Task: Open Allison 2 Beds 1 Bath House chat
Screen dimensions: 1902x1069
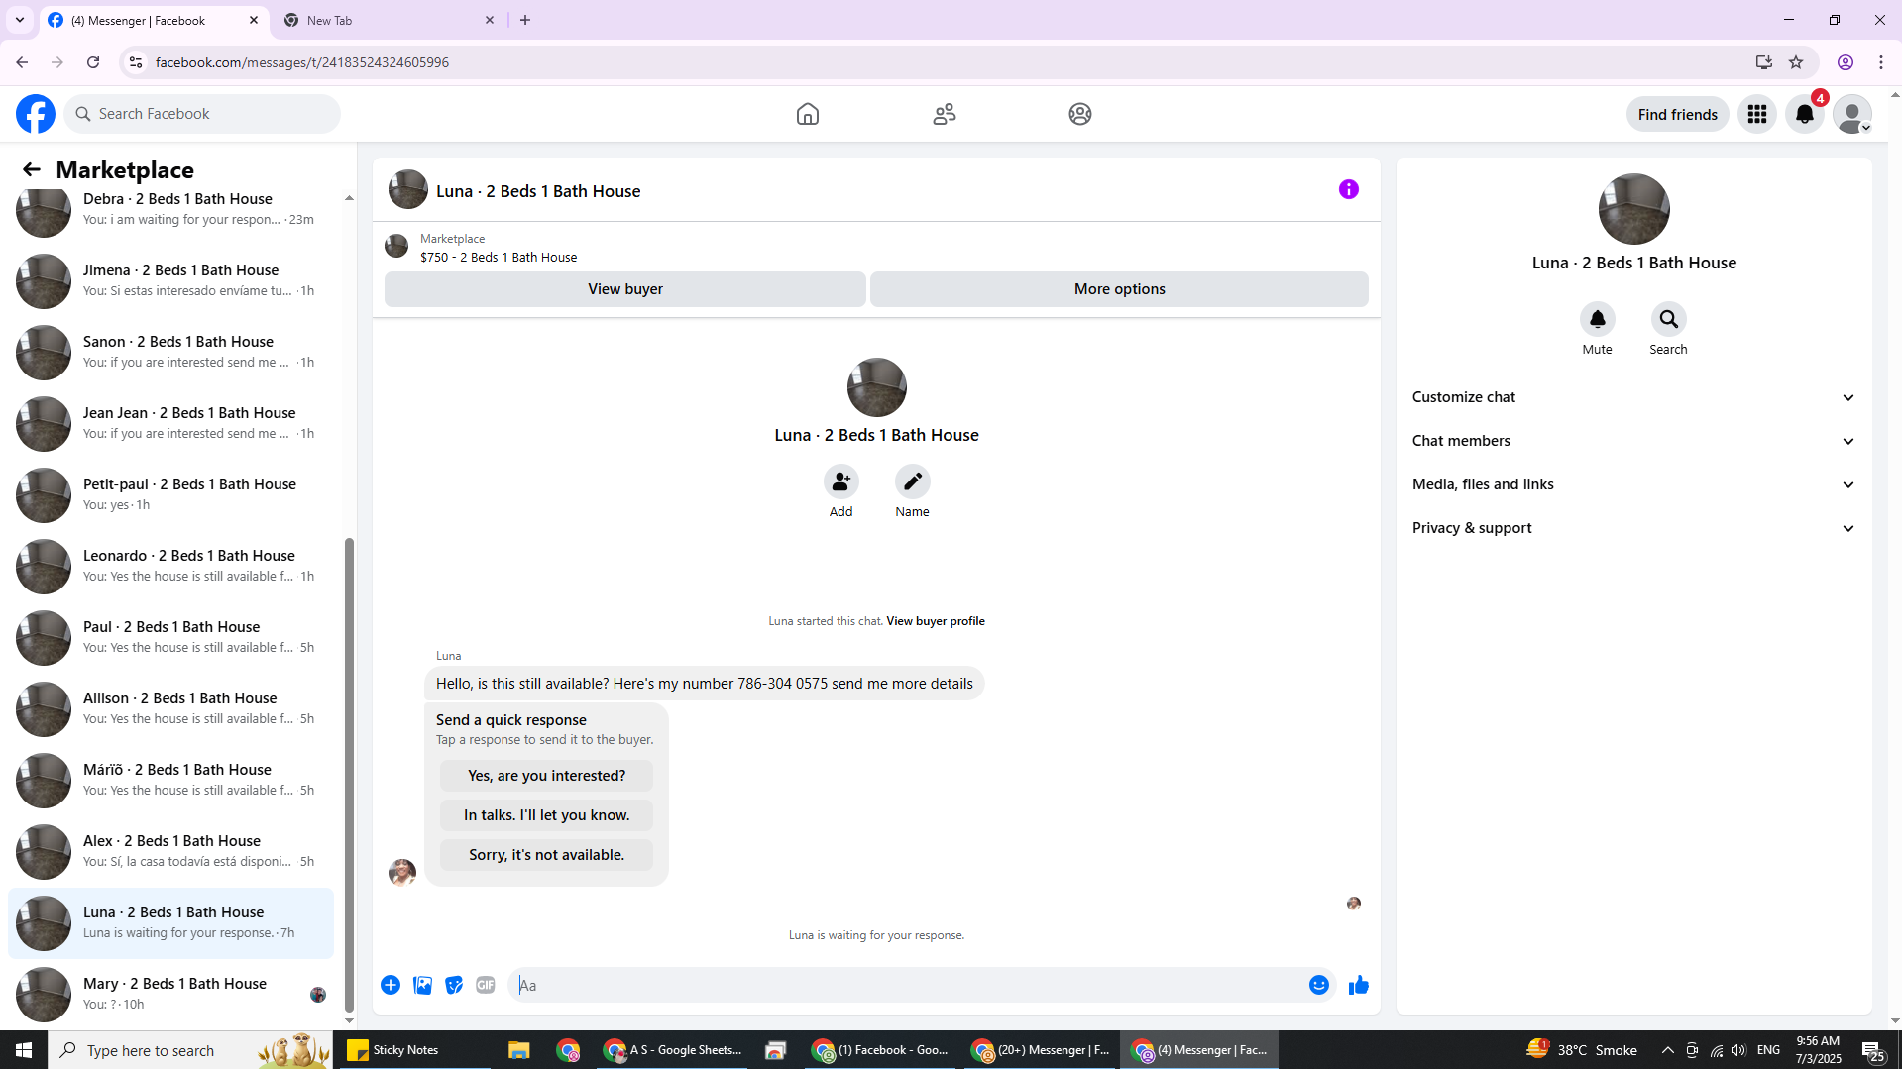Action: click(170, 708)
